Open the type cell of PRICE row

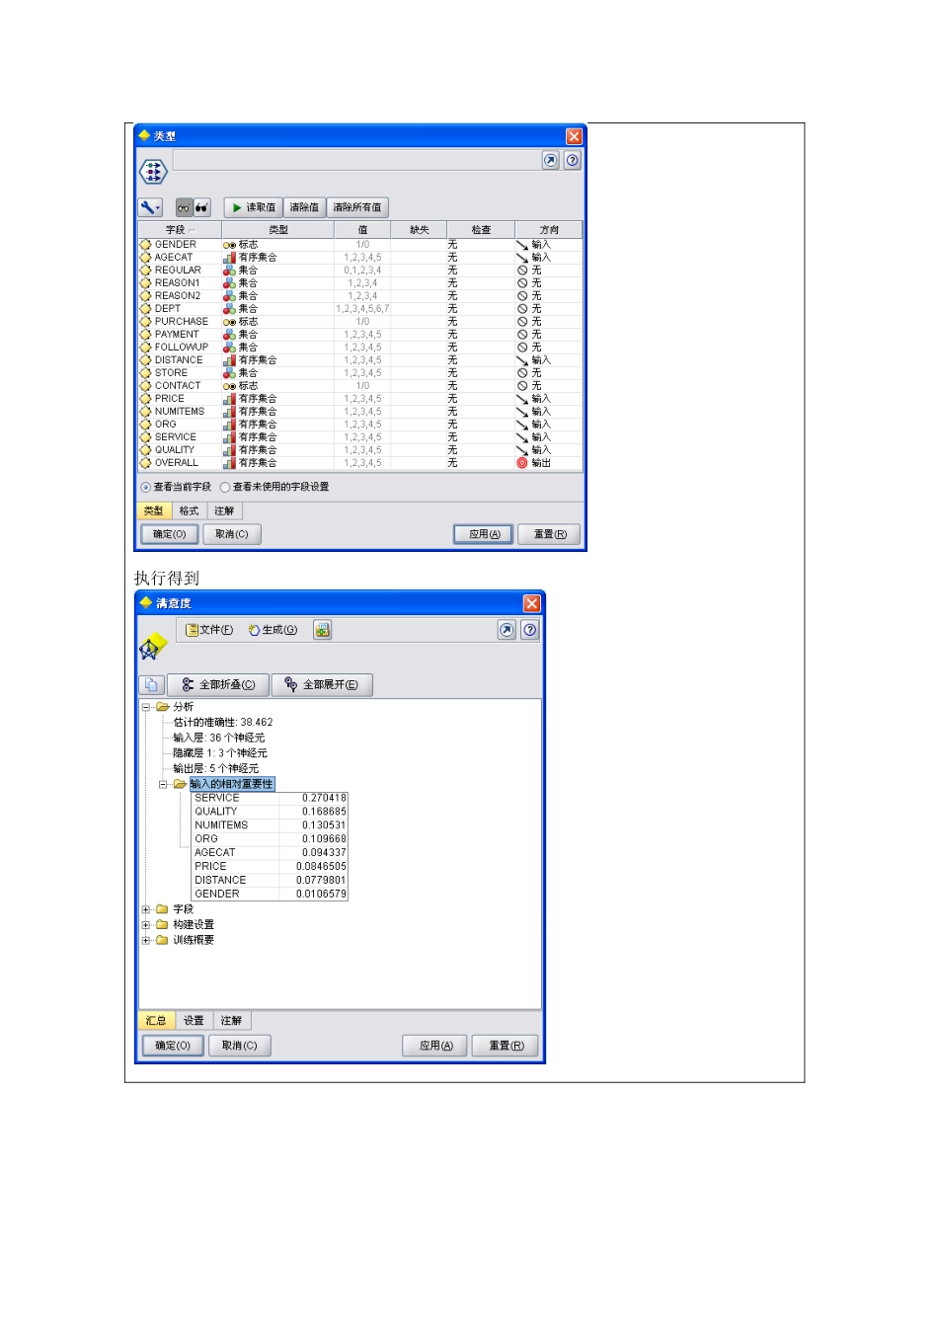click(x=277, y=398)
